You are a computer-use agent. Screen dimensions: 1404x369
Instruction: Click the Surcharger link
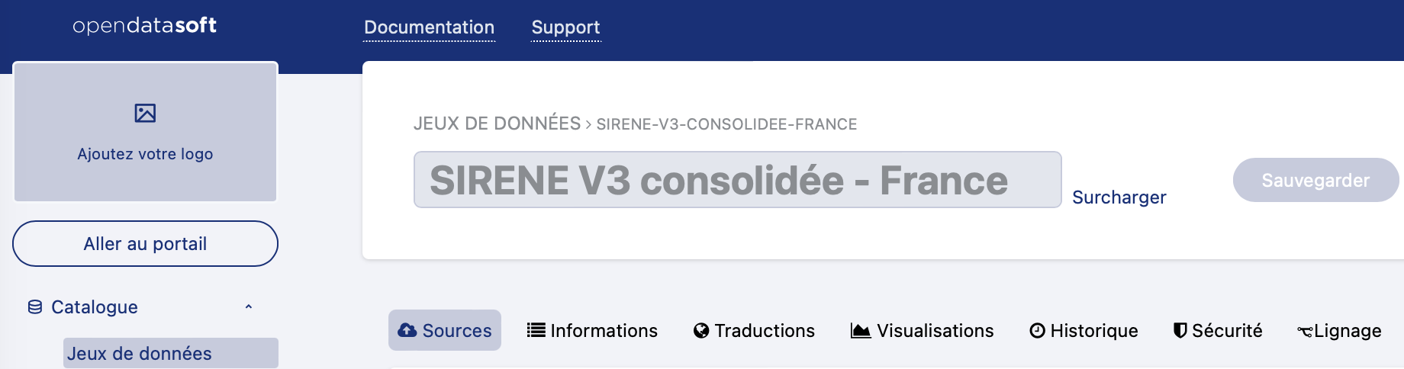pyautogui.click(x=1119, y=197)
